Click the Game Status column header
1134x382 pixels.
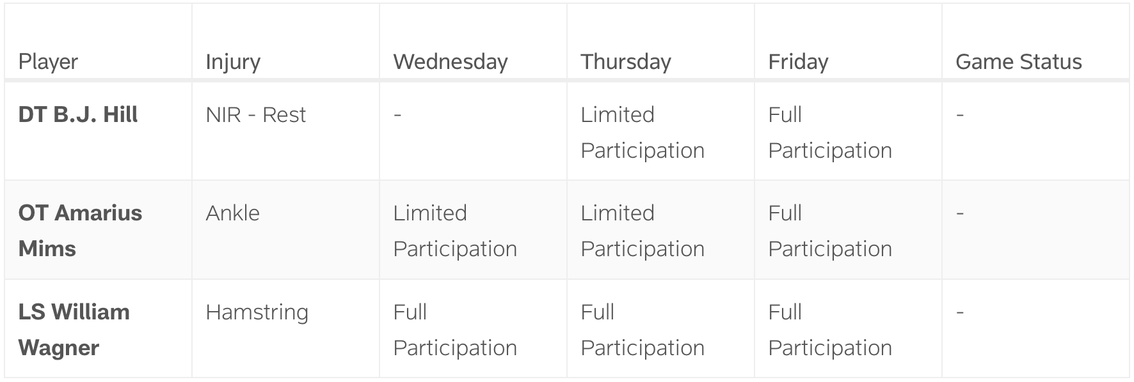click(x=1018, y=62)
